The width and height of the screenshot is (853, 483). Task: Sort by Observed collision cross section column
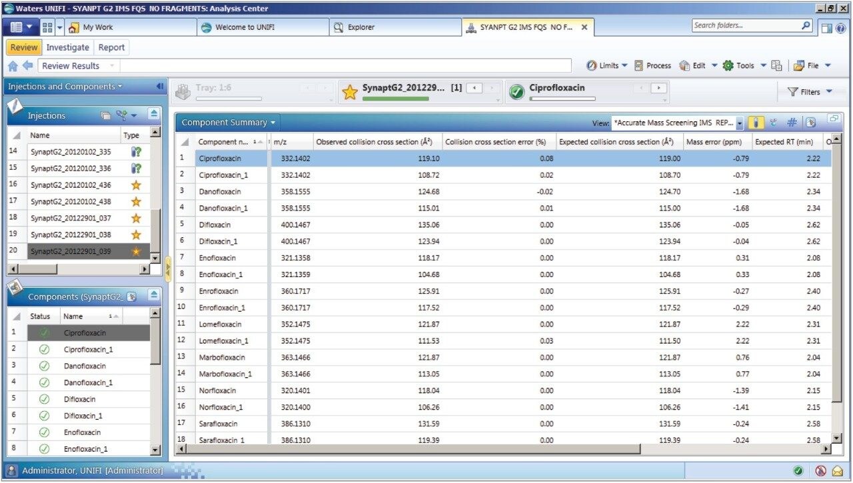click(378, 142)
